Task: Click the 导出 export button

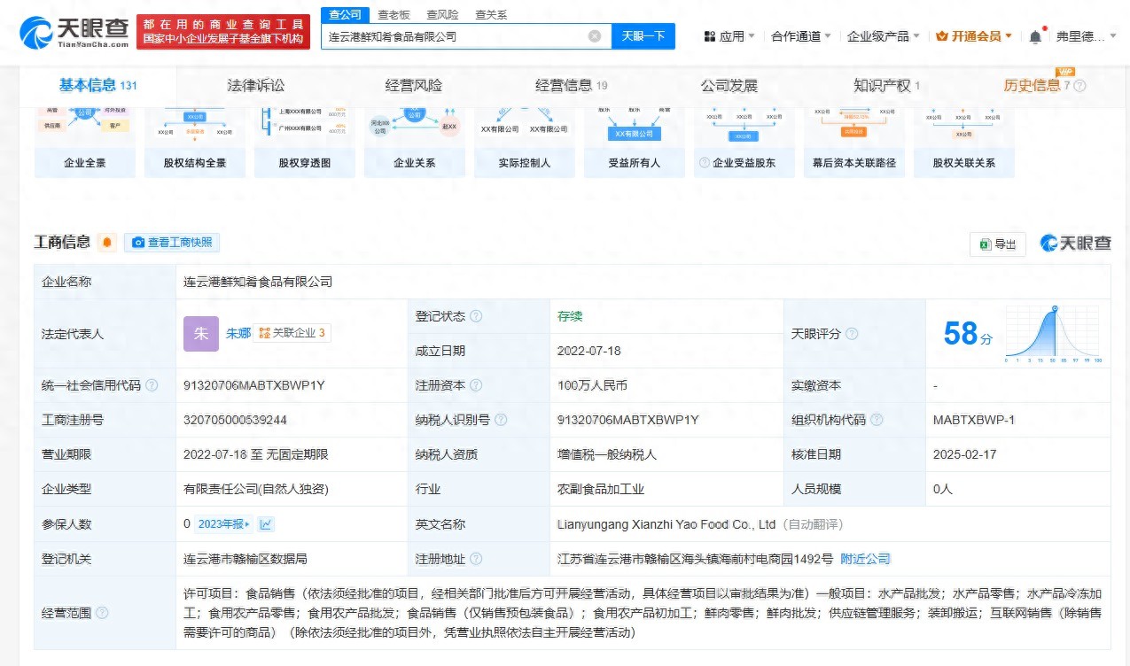Action: (998, 244)
